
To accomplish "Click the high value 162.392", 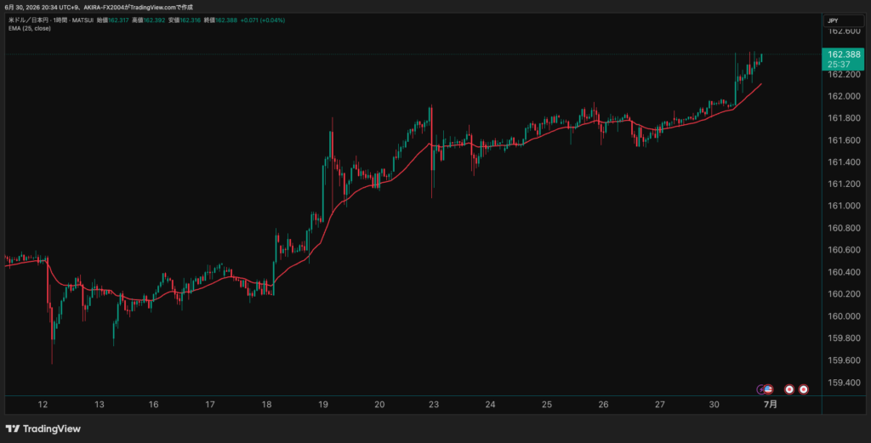I will (155, 20).
